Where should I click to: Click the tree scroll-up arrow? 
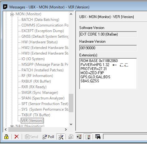pyautogui.click(x=71, y=14)
